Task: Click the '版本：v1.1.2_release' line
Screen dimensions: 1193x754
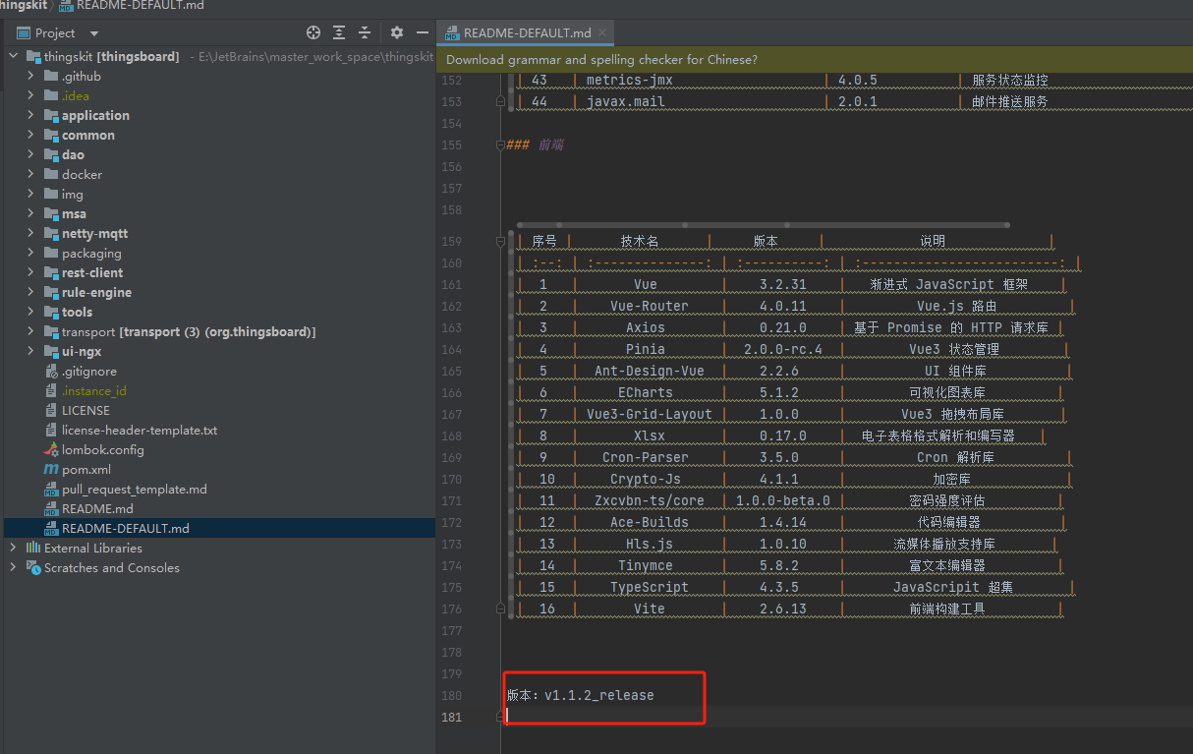Action: (580, 695)
